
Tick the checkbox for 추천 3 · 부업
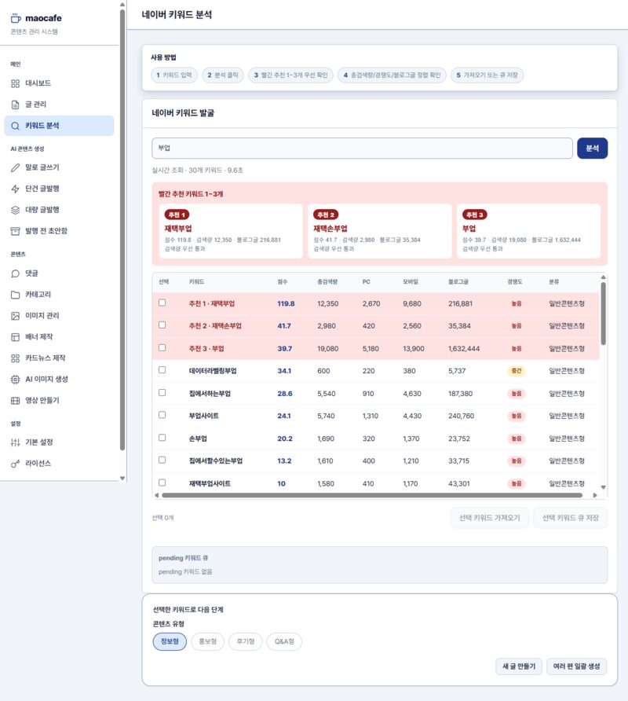(x=162, y=347)
